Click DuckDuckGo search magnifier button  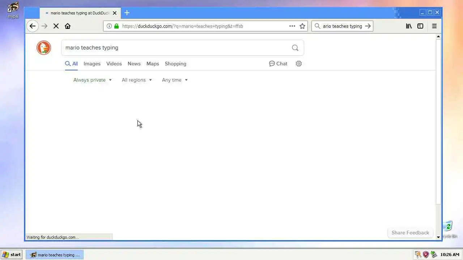pyautogui.click(x=295, y=48)
